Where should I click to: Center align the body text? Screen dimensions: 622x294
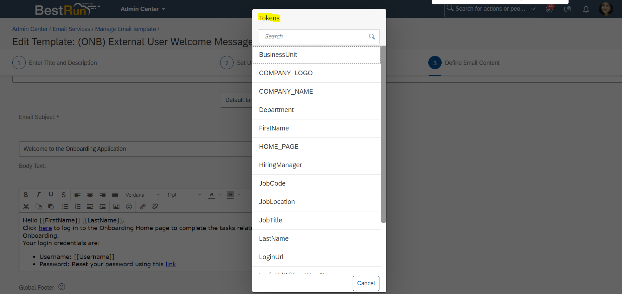[x=90, y=195]
